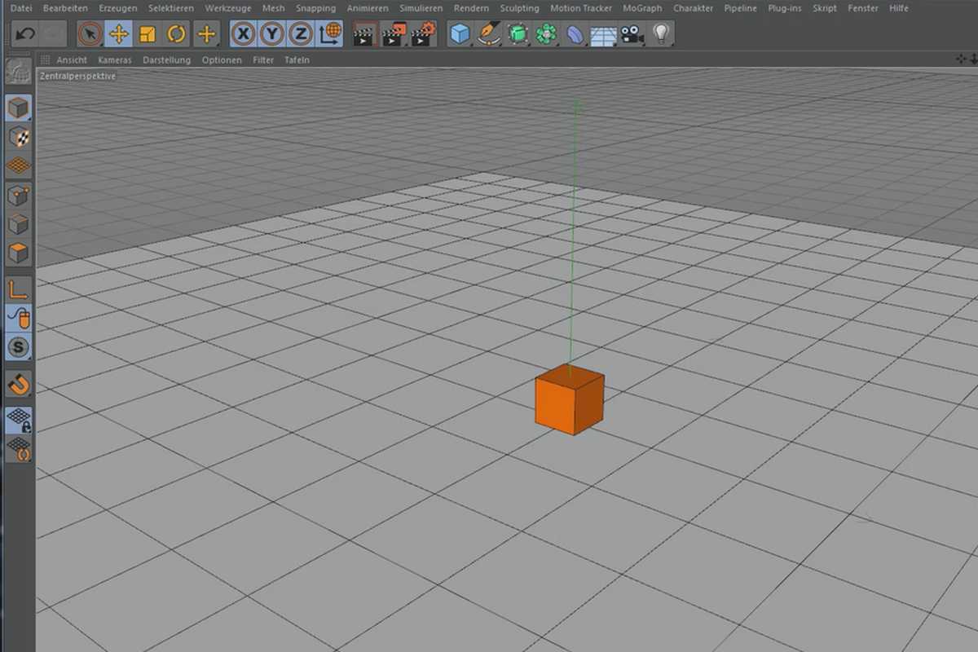This screenshot has height=652, width=978.
Task: Open the Skript menu
Action: click(x=825, y=8)
